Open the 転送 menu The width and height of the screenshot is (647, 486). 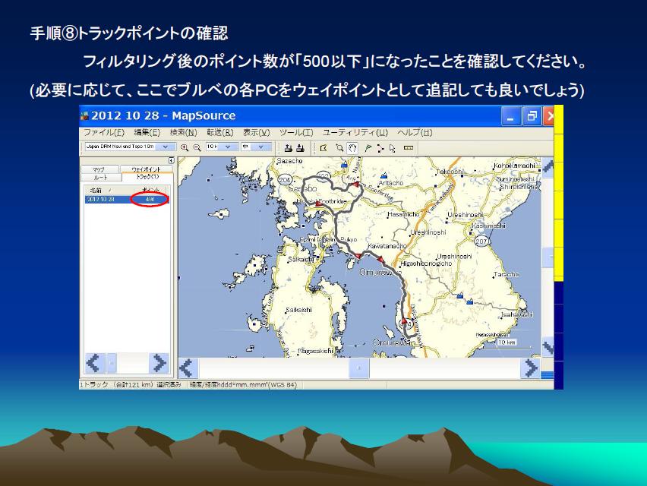tap(220, 133)
